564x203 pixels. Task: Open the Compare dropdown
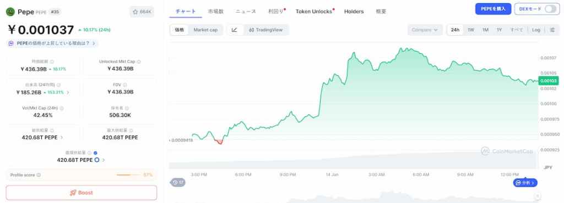click(x=425, y=30)
